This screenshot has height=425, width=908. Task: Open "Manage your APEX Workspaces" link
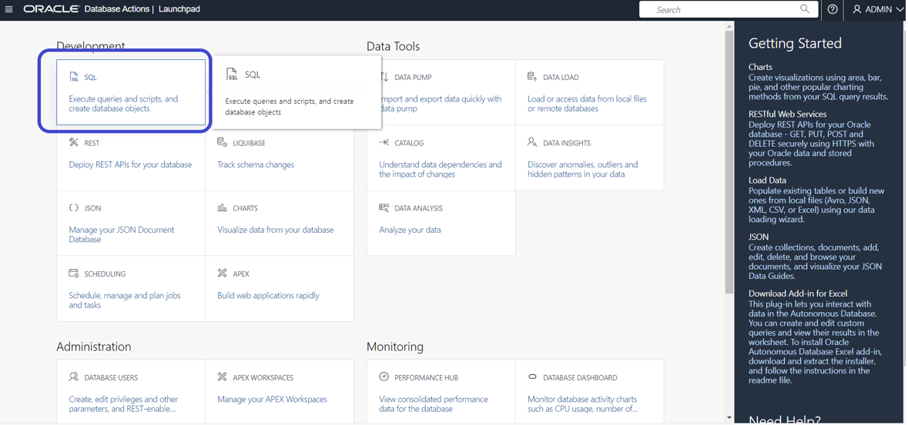pyautogui.click(x=272, y=400)
